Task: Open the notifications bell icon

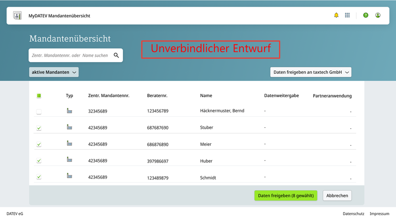Action: [x=336, y=15]
